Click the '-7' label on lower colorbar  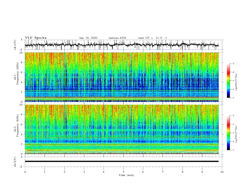pos(233,150)
